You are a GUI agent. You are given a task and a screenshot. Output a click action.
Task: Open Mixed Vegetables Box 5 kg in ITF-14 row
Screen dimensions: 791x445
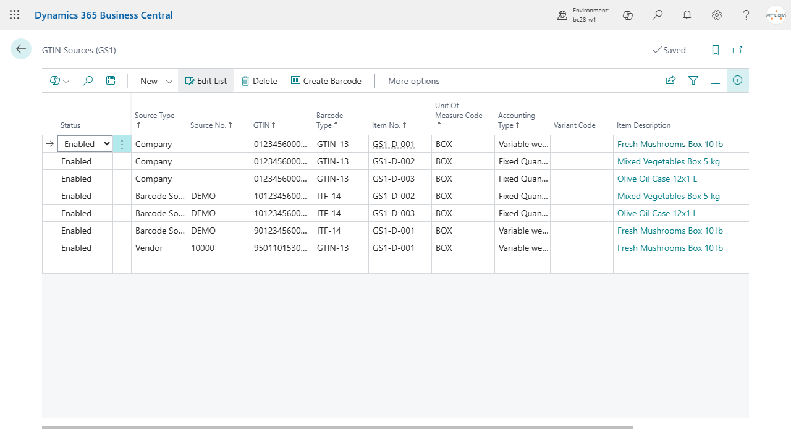669,196
